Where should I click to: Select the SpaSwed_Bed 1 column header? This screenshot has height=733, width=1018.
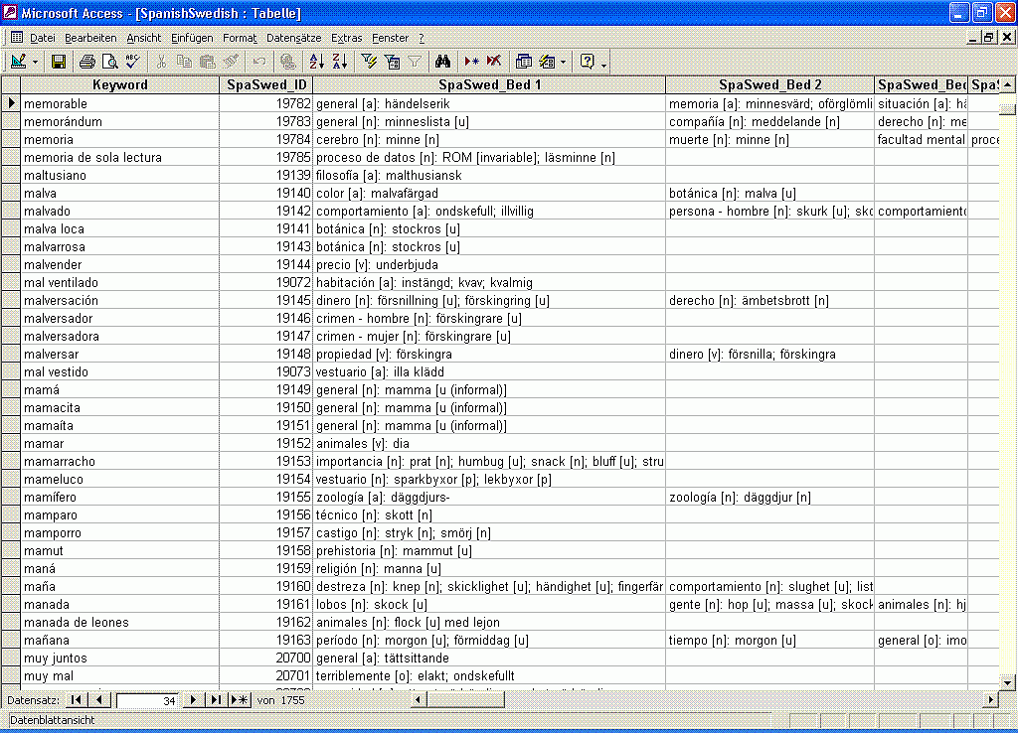(489, 84)
